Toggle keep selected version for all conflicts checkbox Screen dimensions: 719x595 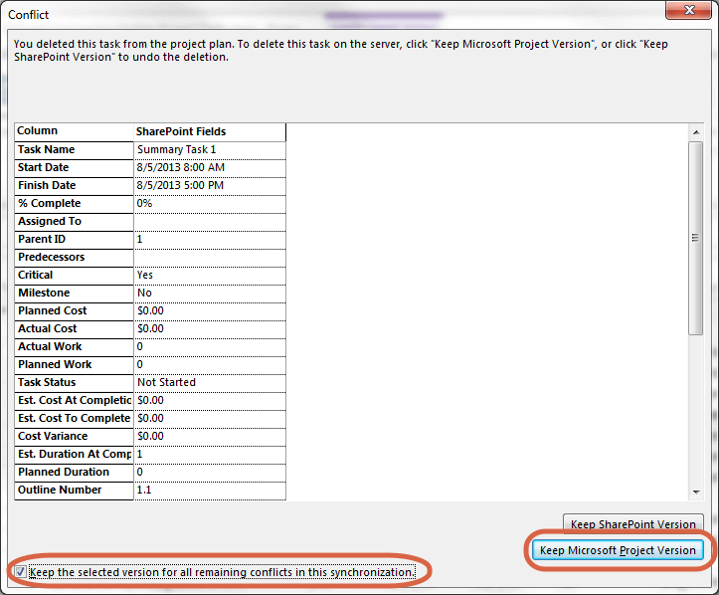click(20, 572)
